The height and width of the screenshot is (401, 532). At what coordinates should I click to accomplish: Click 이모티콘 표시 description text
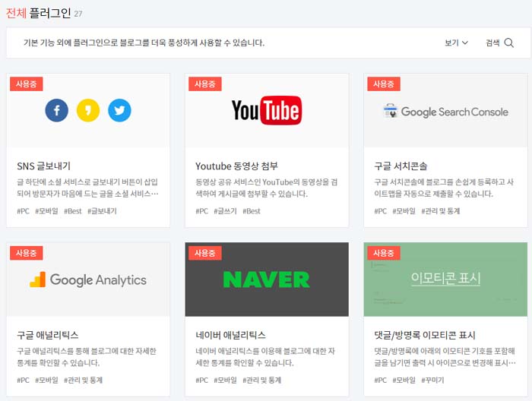tap(445, 357)
